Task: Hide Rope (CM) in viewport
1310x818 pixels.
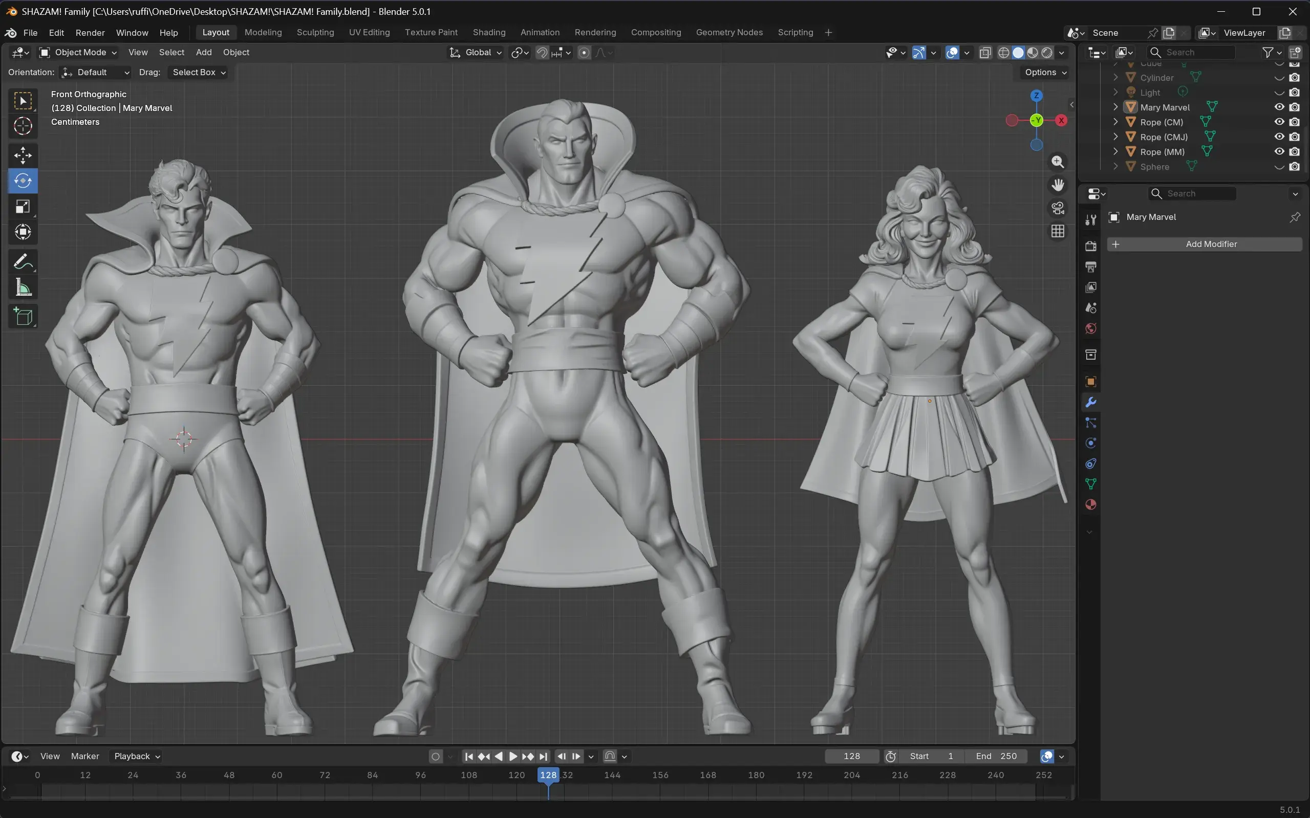Action: (x=1279, y=122)
